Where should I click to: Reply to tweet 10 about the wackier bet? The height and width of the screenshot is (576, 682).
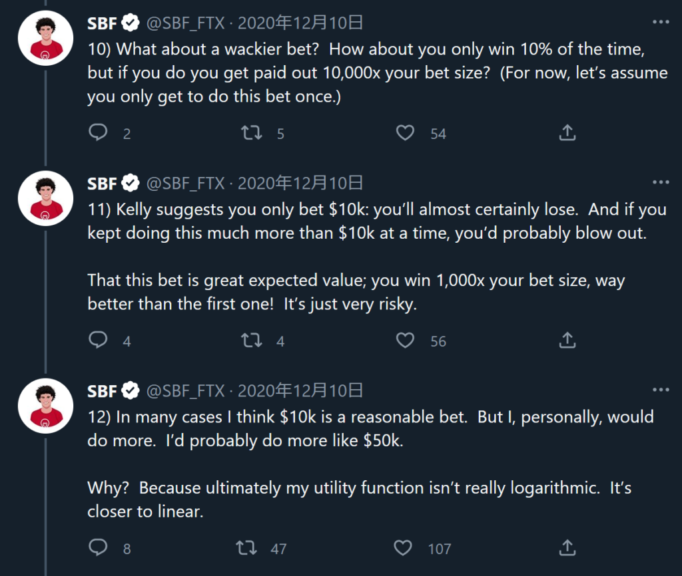(x=99, y=133)
